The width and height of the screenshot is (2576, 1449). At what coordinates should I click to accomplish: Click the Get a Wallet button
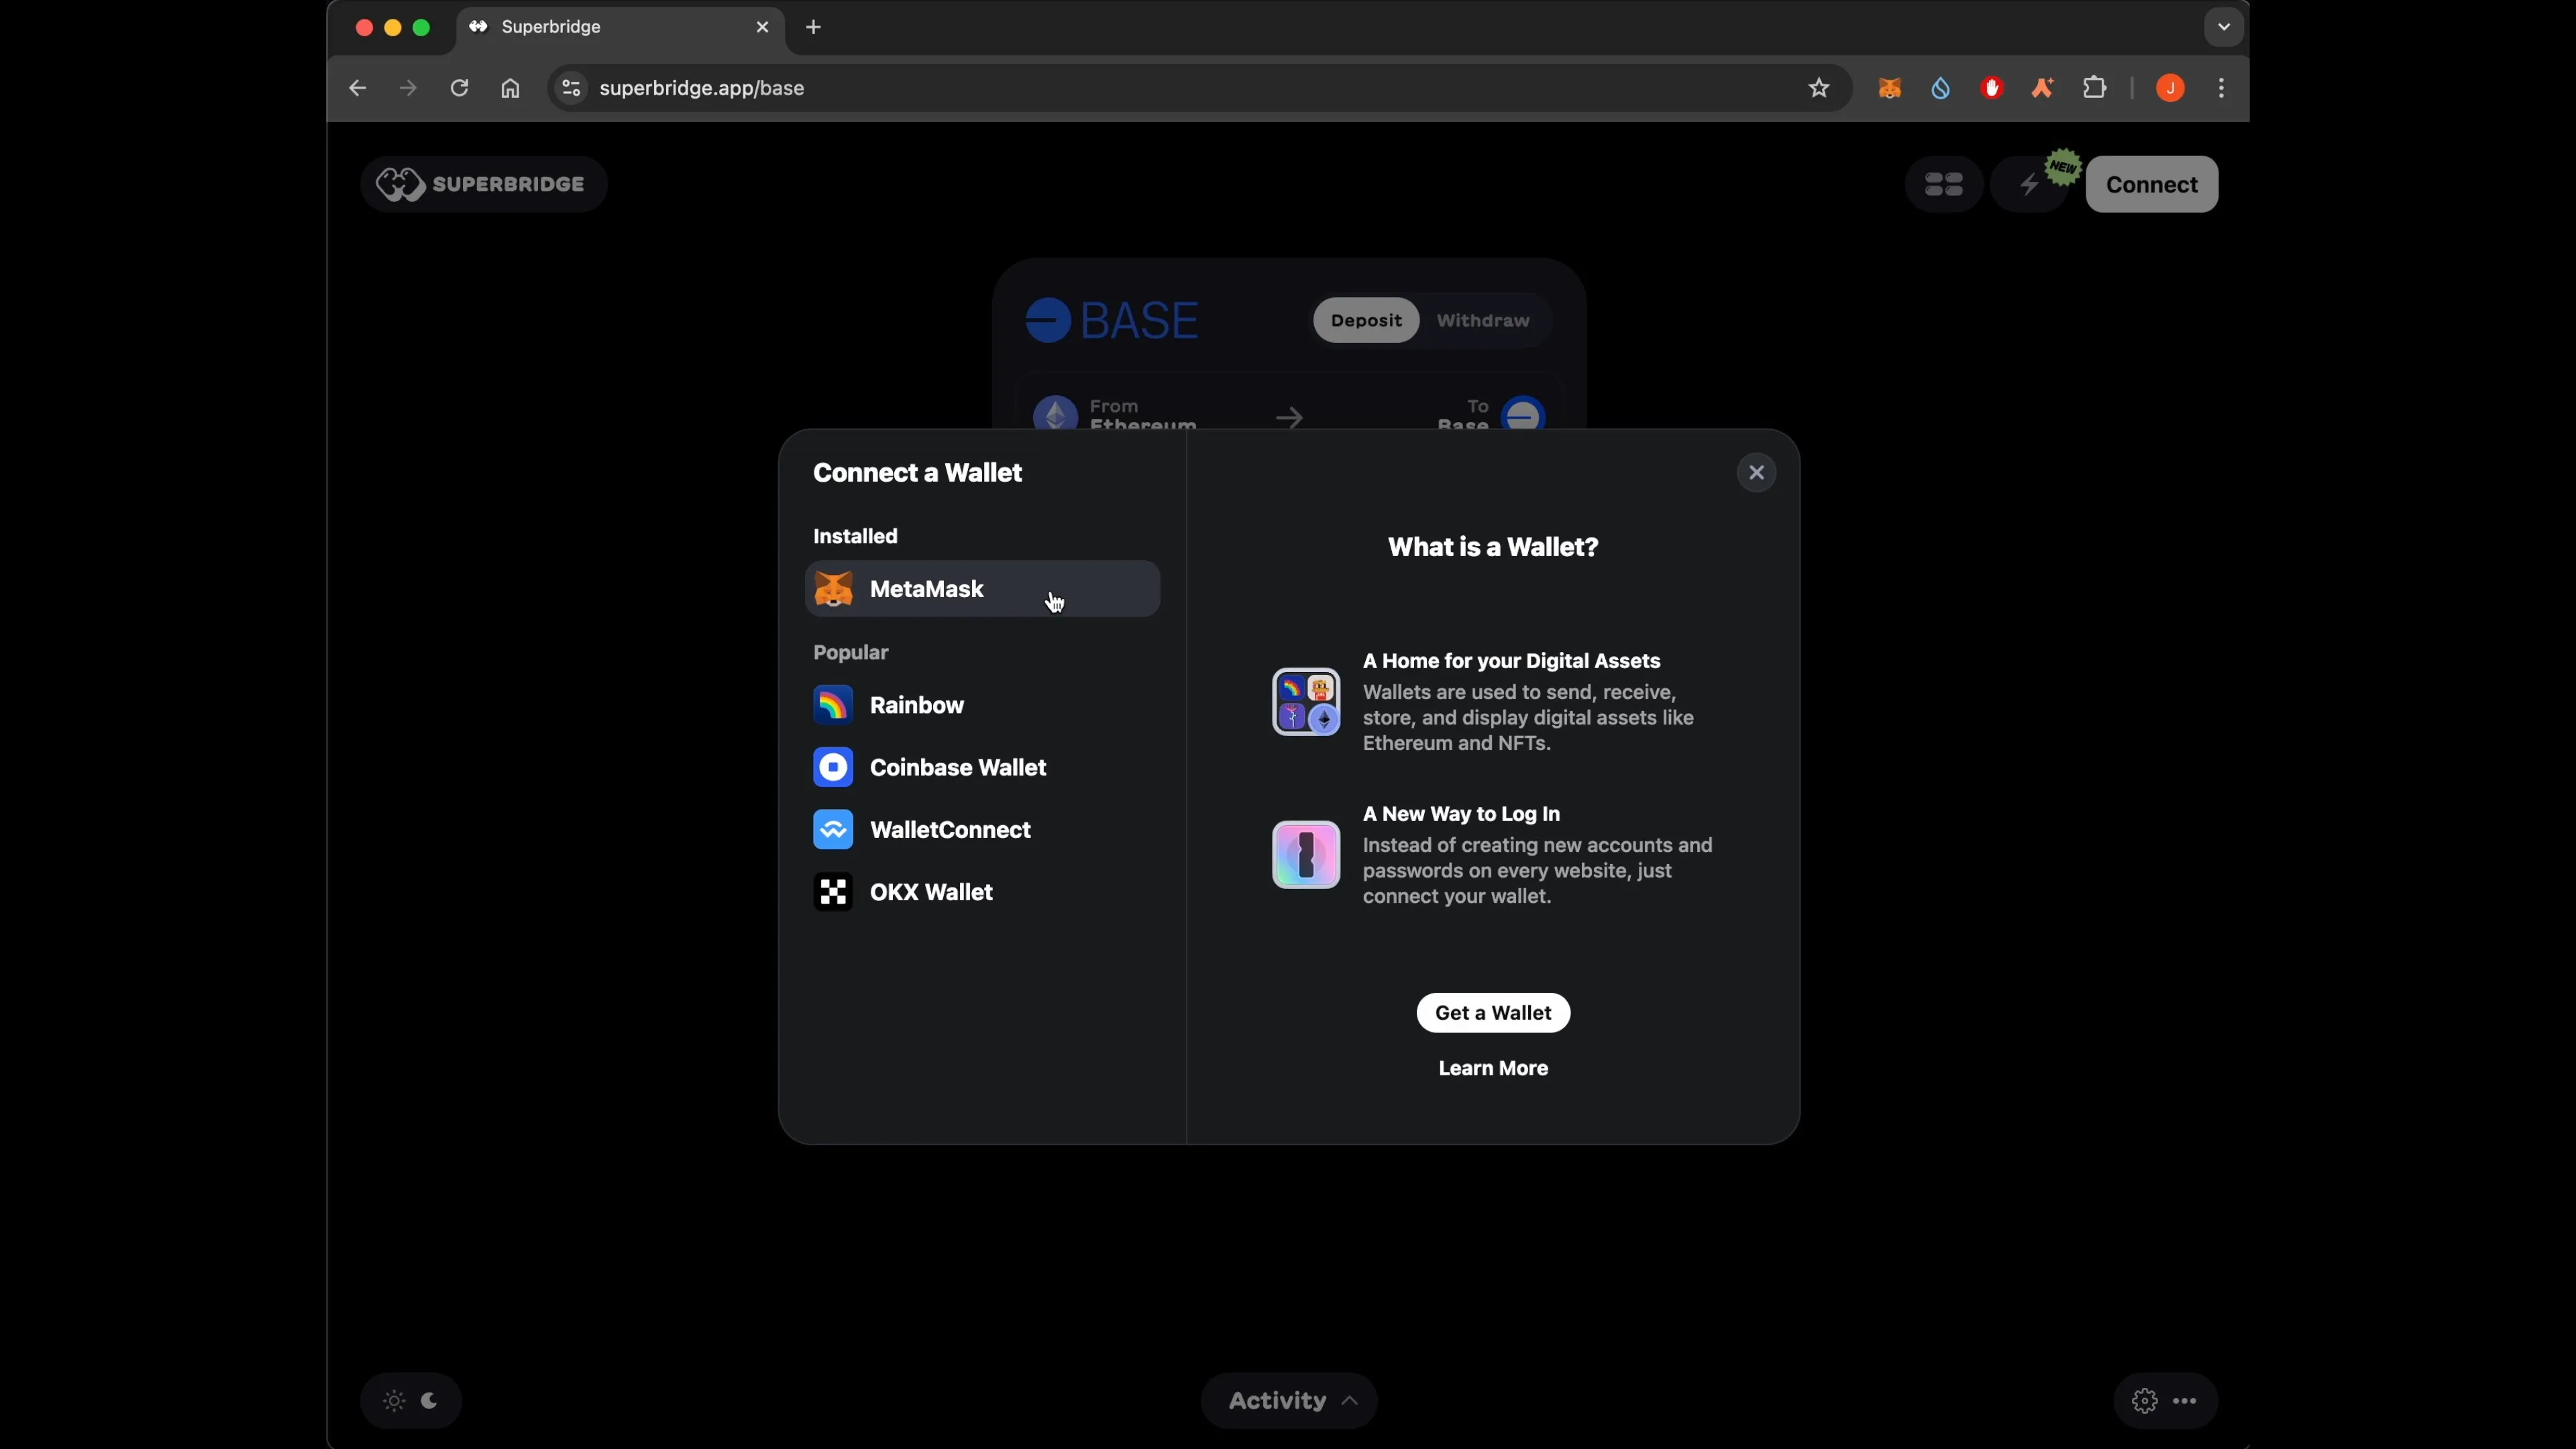[x=1492, y=1012]
